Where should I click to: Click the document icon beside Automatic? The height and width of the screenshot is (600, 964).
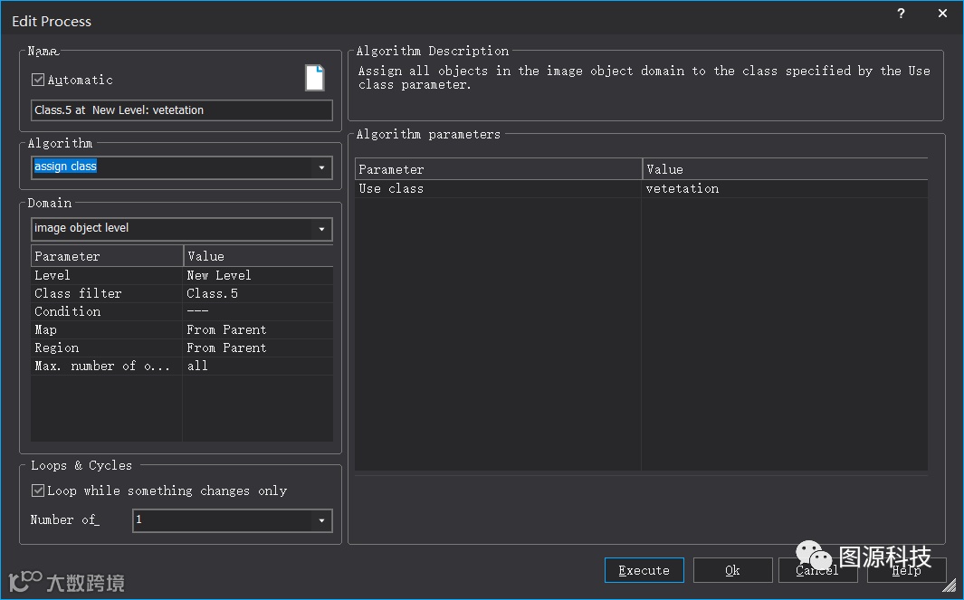(314, 78)
